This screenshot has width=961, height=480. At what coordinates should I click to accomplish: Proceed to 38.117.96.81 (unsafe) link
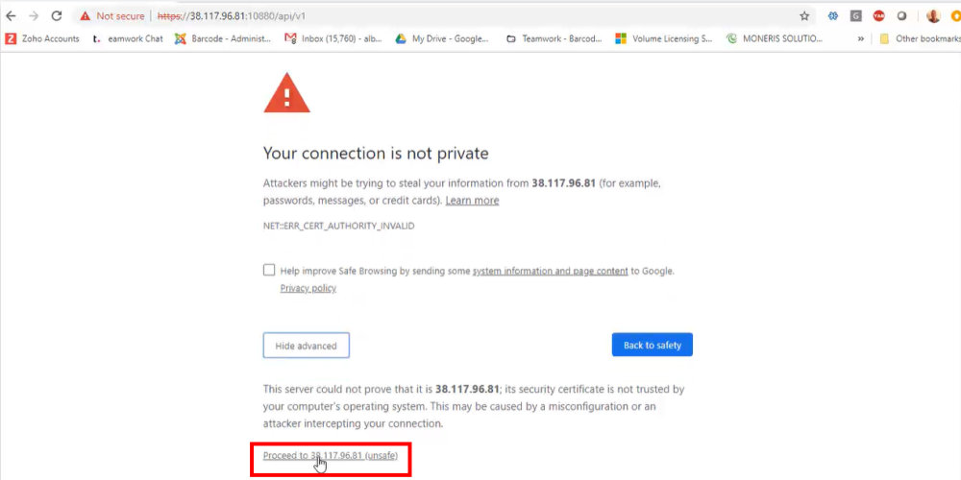point(330,455)
